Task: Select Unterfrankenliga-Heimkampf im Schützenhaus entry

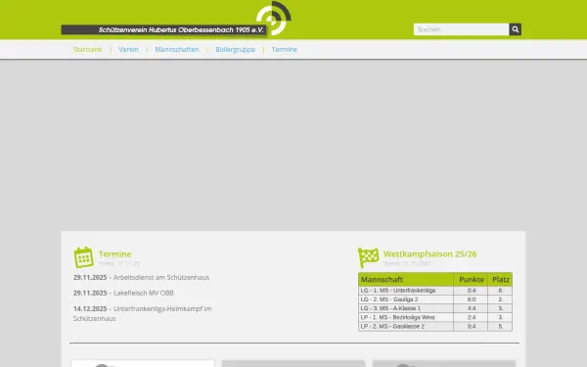Action: (143, 313)
